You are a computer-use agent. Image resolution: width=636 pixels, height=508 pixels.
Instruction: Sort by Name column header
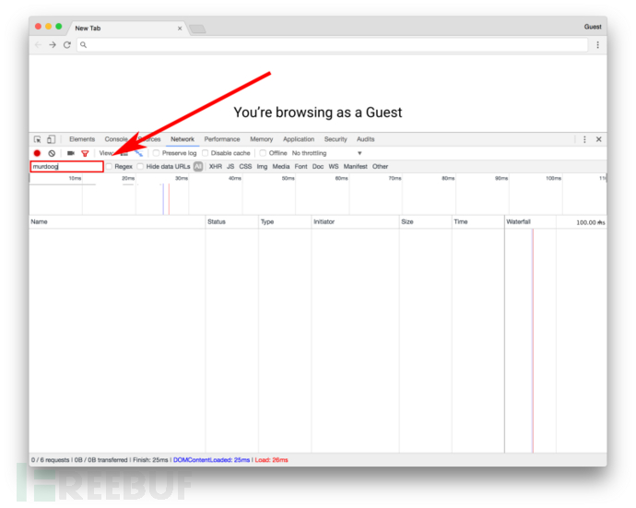(x=117, y=222)
